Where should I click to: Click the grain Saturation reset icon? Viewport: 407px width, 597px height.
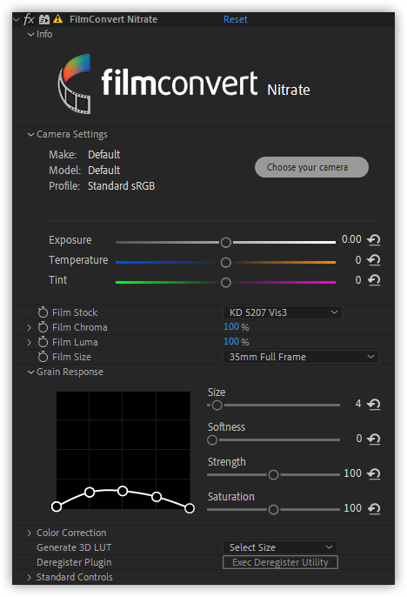coord(374,508)
